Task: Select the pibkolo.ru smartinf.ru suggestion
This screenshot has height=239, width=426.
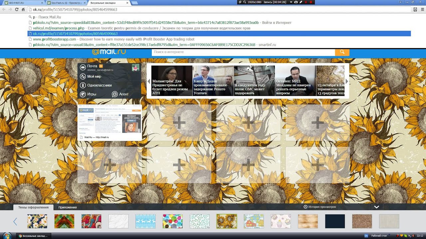Action: tap(219, 45)
